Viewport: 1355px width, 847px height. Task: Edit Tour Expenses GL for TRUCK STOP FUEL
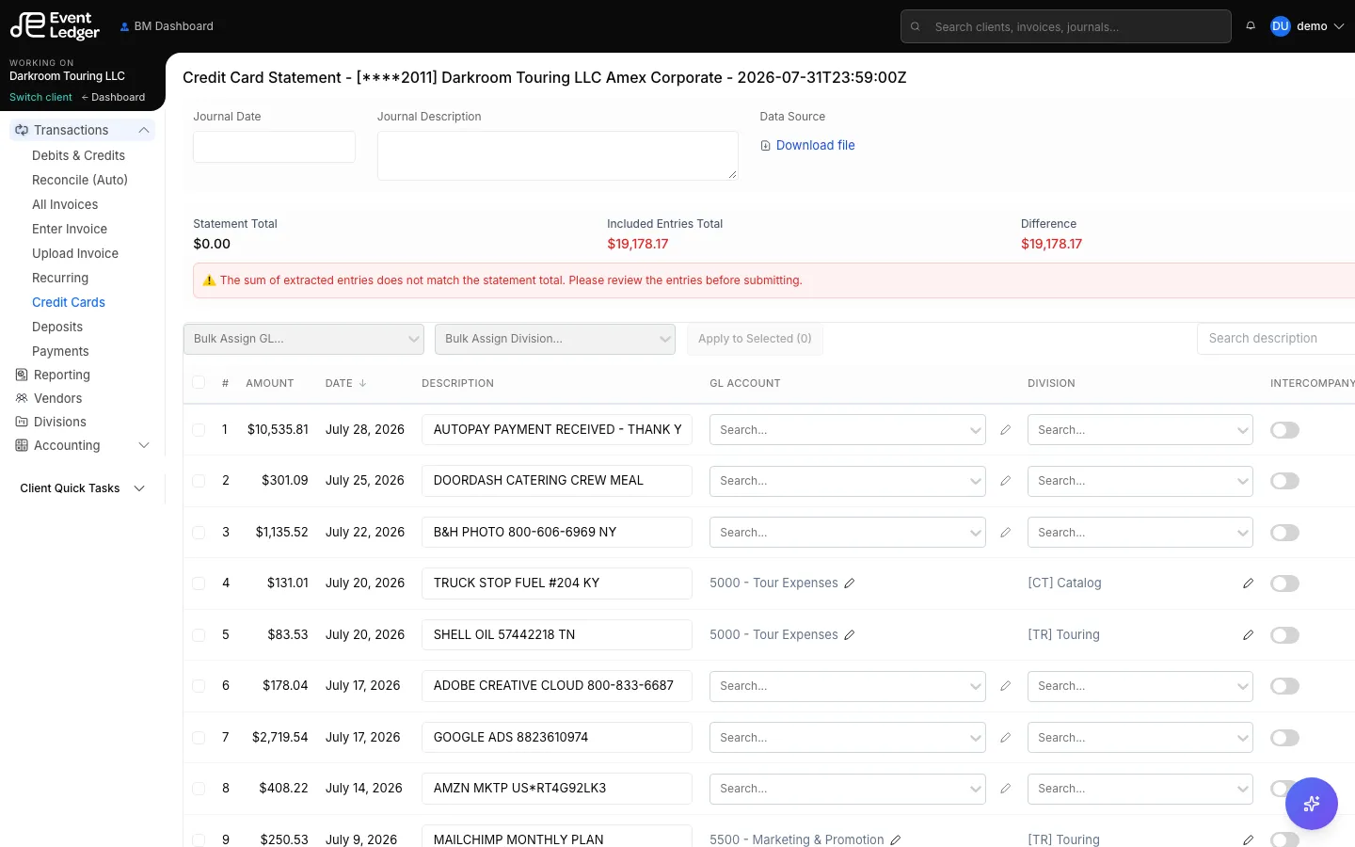(850, 583)
